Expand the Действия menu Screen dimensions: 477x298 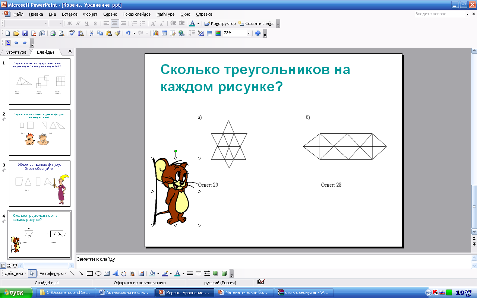click(15, 273)
